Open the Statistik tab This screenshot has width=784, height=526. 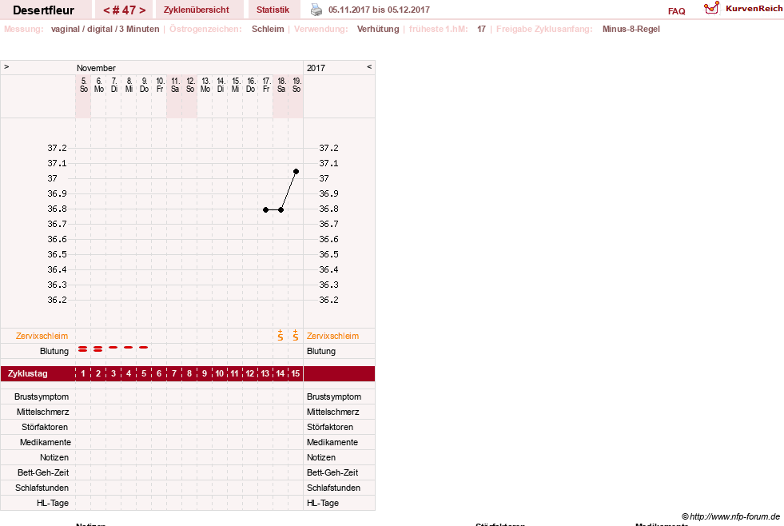pyautogui.click(x=273, y=10)
